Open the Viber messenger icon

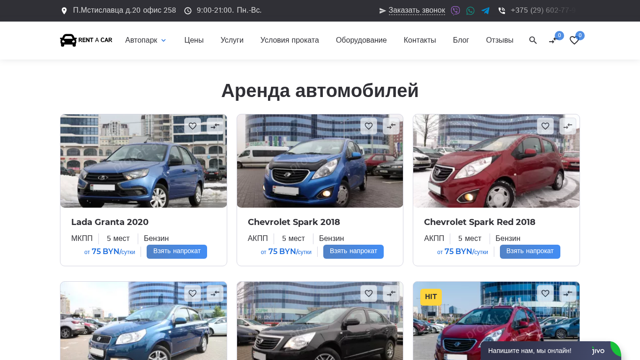455,10
